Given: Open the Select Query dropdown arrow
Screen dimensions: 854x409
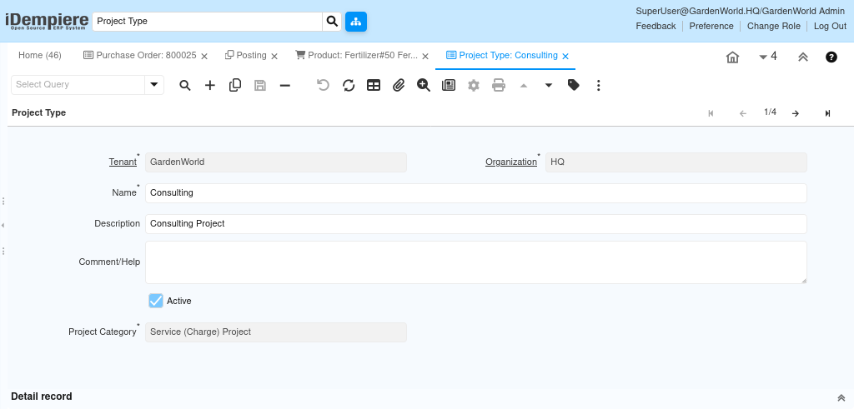Looking at the screenshot, I should [154, 84].
